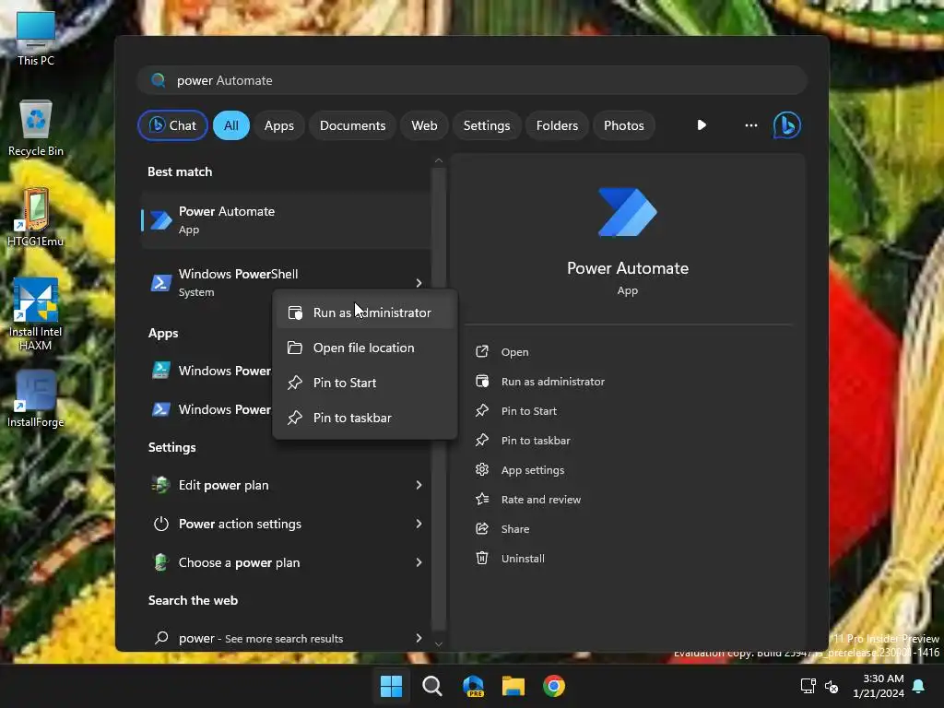Click Rate and review link
The height and width of the screenshot is (708, 944).
[x=540, y=499]
